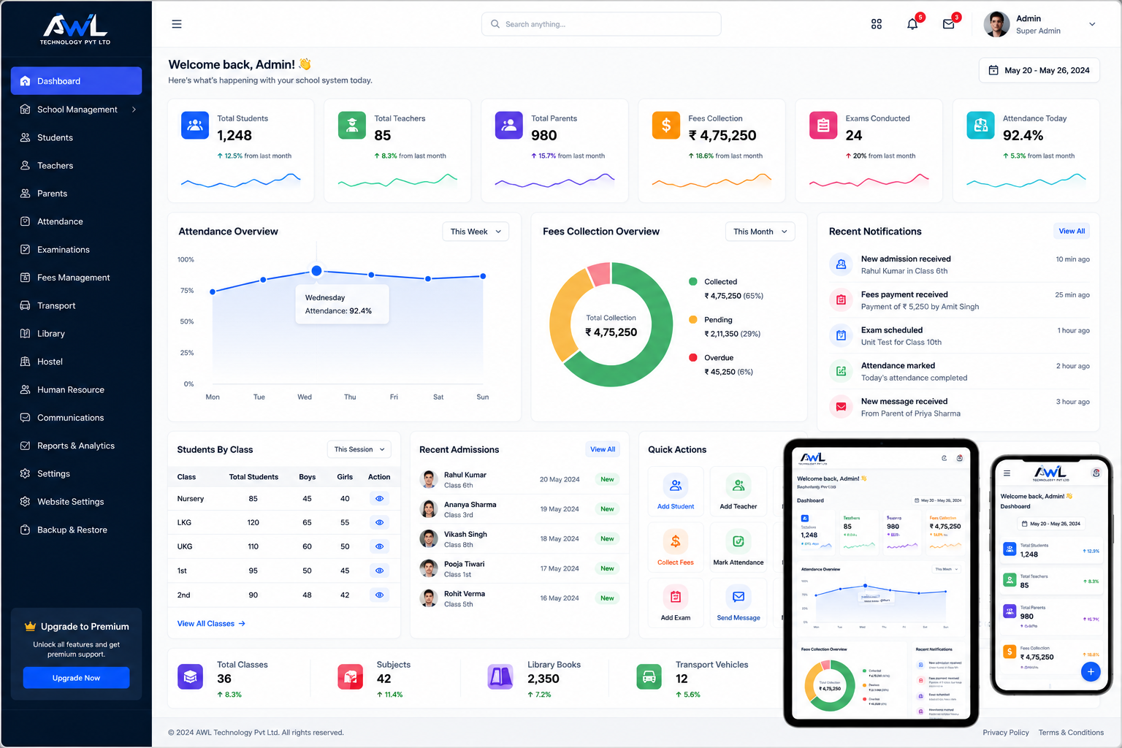Click View All in Recent Notifications

click(x=1072, y=231)
